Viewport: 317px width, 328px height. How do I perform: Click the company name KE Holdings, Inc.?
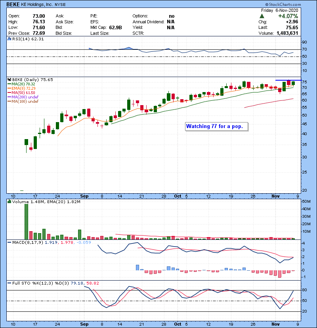(37, 4)
